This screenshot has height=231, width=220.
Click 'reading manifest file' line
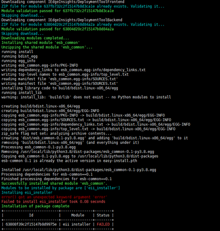(59, 79)
